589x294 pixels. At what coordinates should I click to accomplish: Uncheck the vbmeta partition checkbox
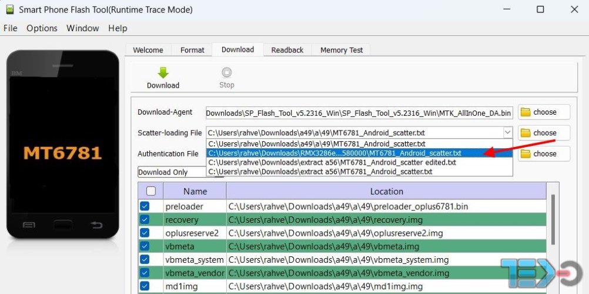tap(144, 246)
